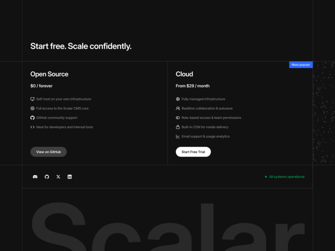Click the analytics chart icon beside email support

pyautogui.click(x=178, y=136)
